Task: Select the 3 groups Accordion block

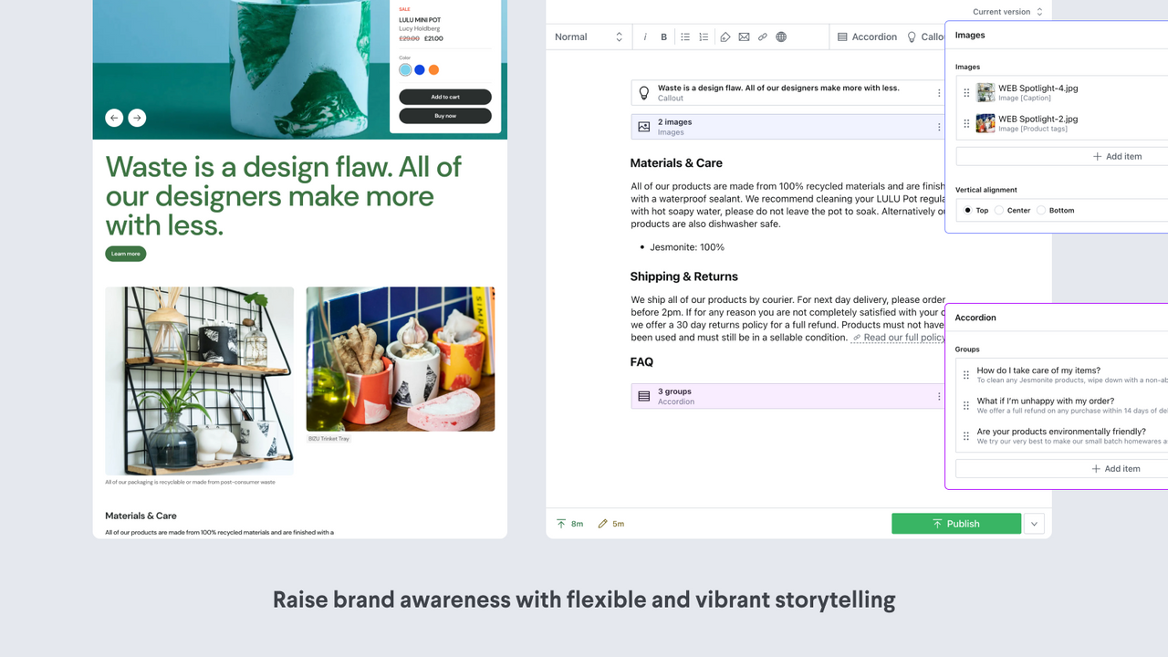Action: tap(788, 396)
